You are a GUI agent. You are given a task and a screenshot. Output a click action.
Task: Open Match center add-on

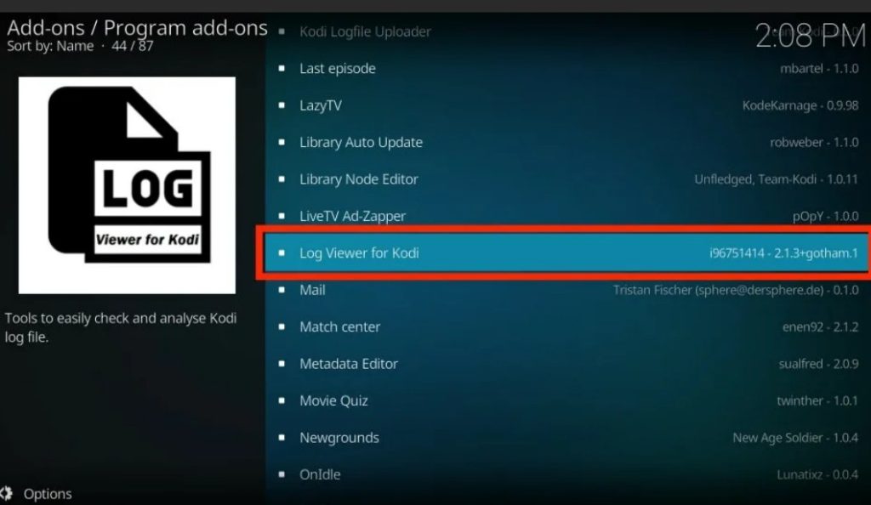click(568, 326)
